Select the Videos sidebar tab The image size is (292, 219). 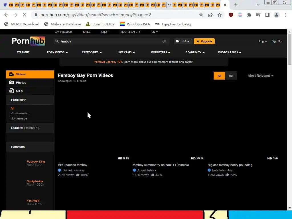[30, 74]
